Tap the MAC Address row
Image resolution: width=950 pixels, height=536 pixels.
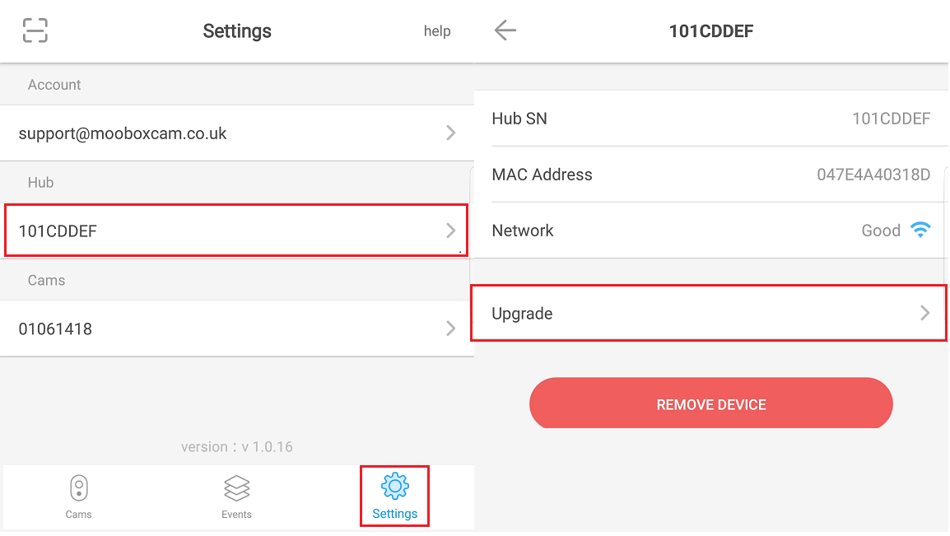[710, 175]
